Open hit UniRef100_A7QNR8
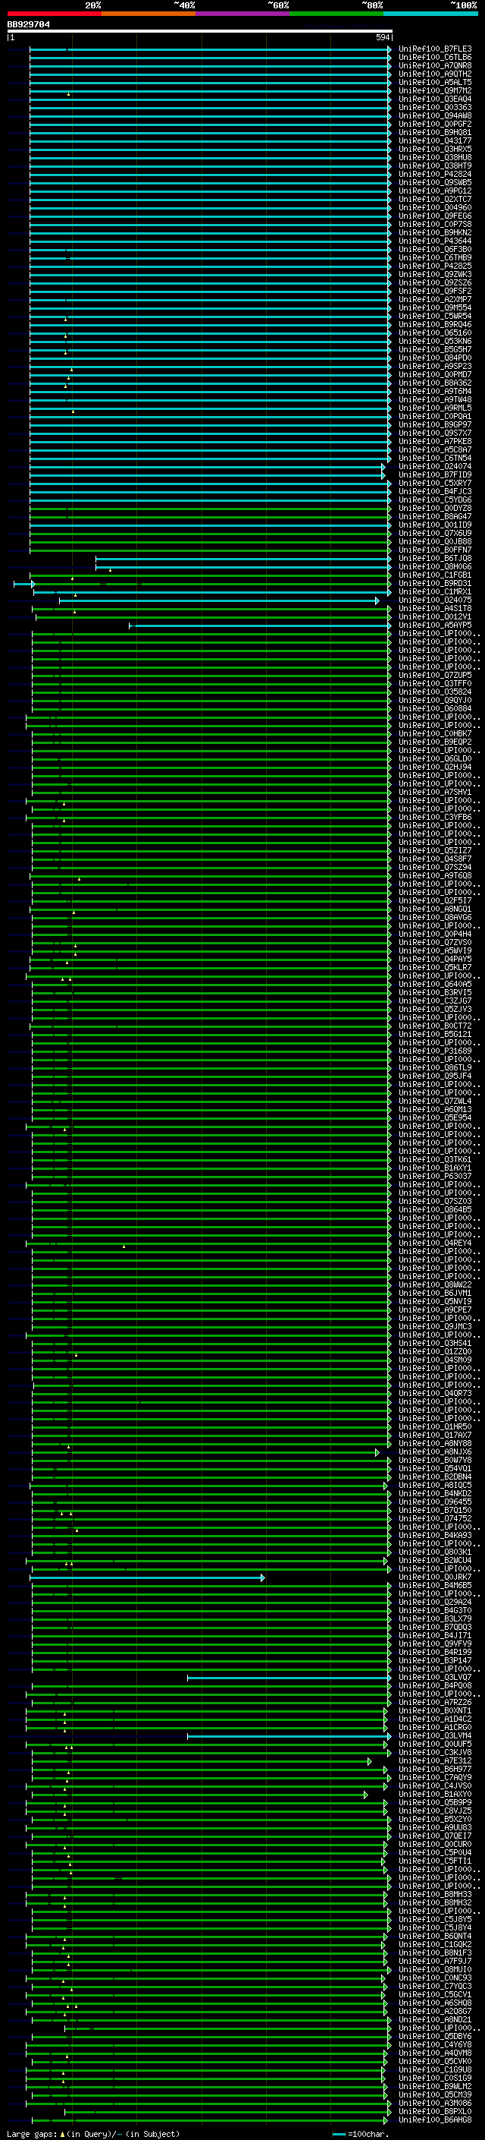The image size is (485, 2140). click(435, 65)
